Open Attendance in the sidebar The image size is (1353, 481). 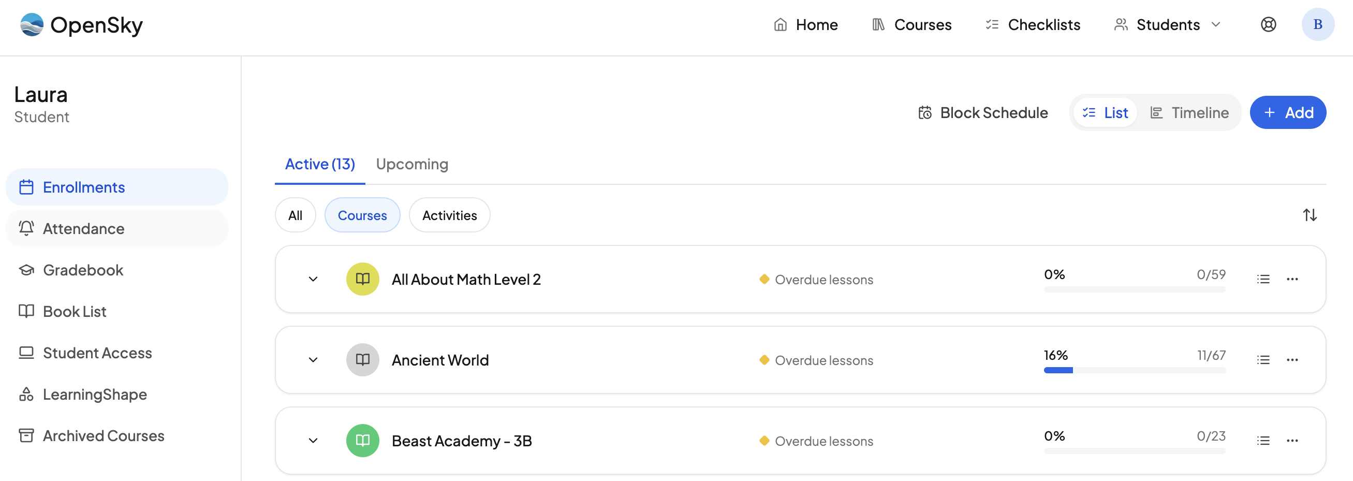(x=116, y=229)
